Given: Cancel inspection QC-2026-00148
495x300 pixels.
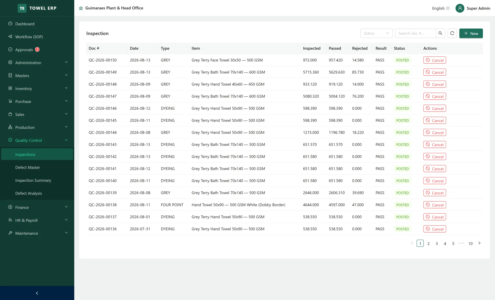Looking at the screenshot, I should (x=435, y=84).
